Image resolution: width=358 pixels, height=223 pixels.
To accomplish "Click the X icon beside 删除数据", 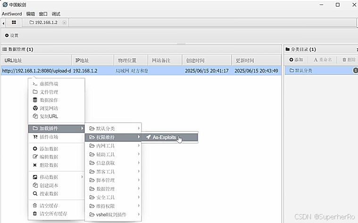I will pyautogui.click(x=35, y=165).
